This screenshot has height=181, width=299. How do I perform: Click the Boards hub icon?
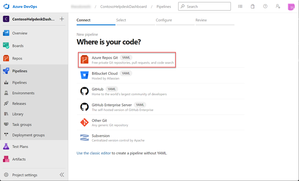[6, 46]
